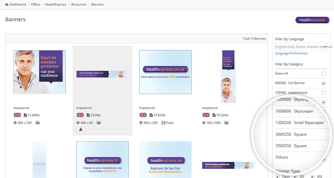Image resolution: width=334 pixels, height=178 pixels.
Task: Click the 300x250 man portrait banner thumbnail
Action: click(x=39, y=72)
